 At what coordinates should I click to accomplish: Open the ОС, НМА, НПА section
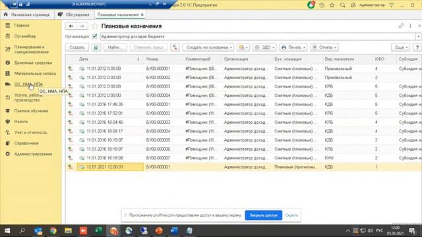point(28,84)
